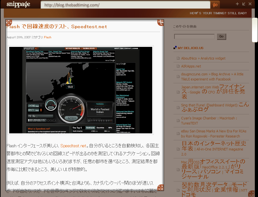This screenshot has width=258, height=197.
Task: Click the 'HOW'S YOUR TIMING? STILL BAD?' tagline
Action: pyautogui.click(x=218, y=13)
